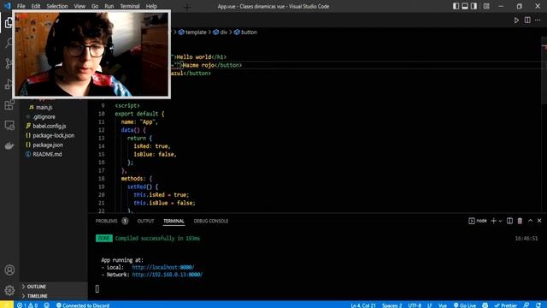This screenshot has width=547, height=308.
Task: Switch to the OUTPUT tab
Action: (x=145, y=221)
